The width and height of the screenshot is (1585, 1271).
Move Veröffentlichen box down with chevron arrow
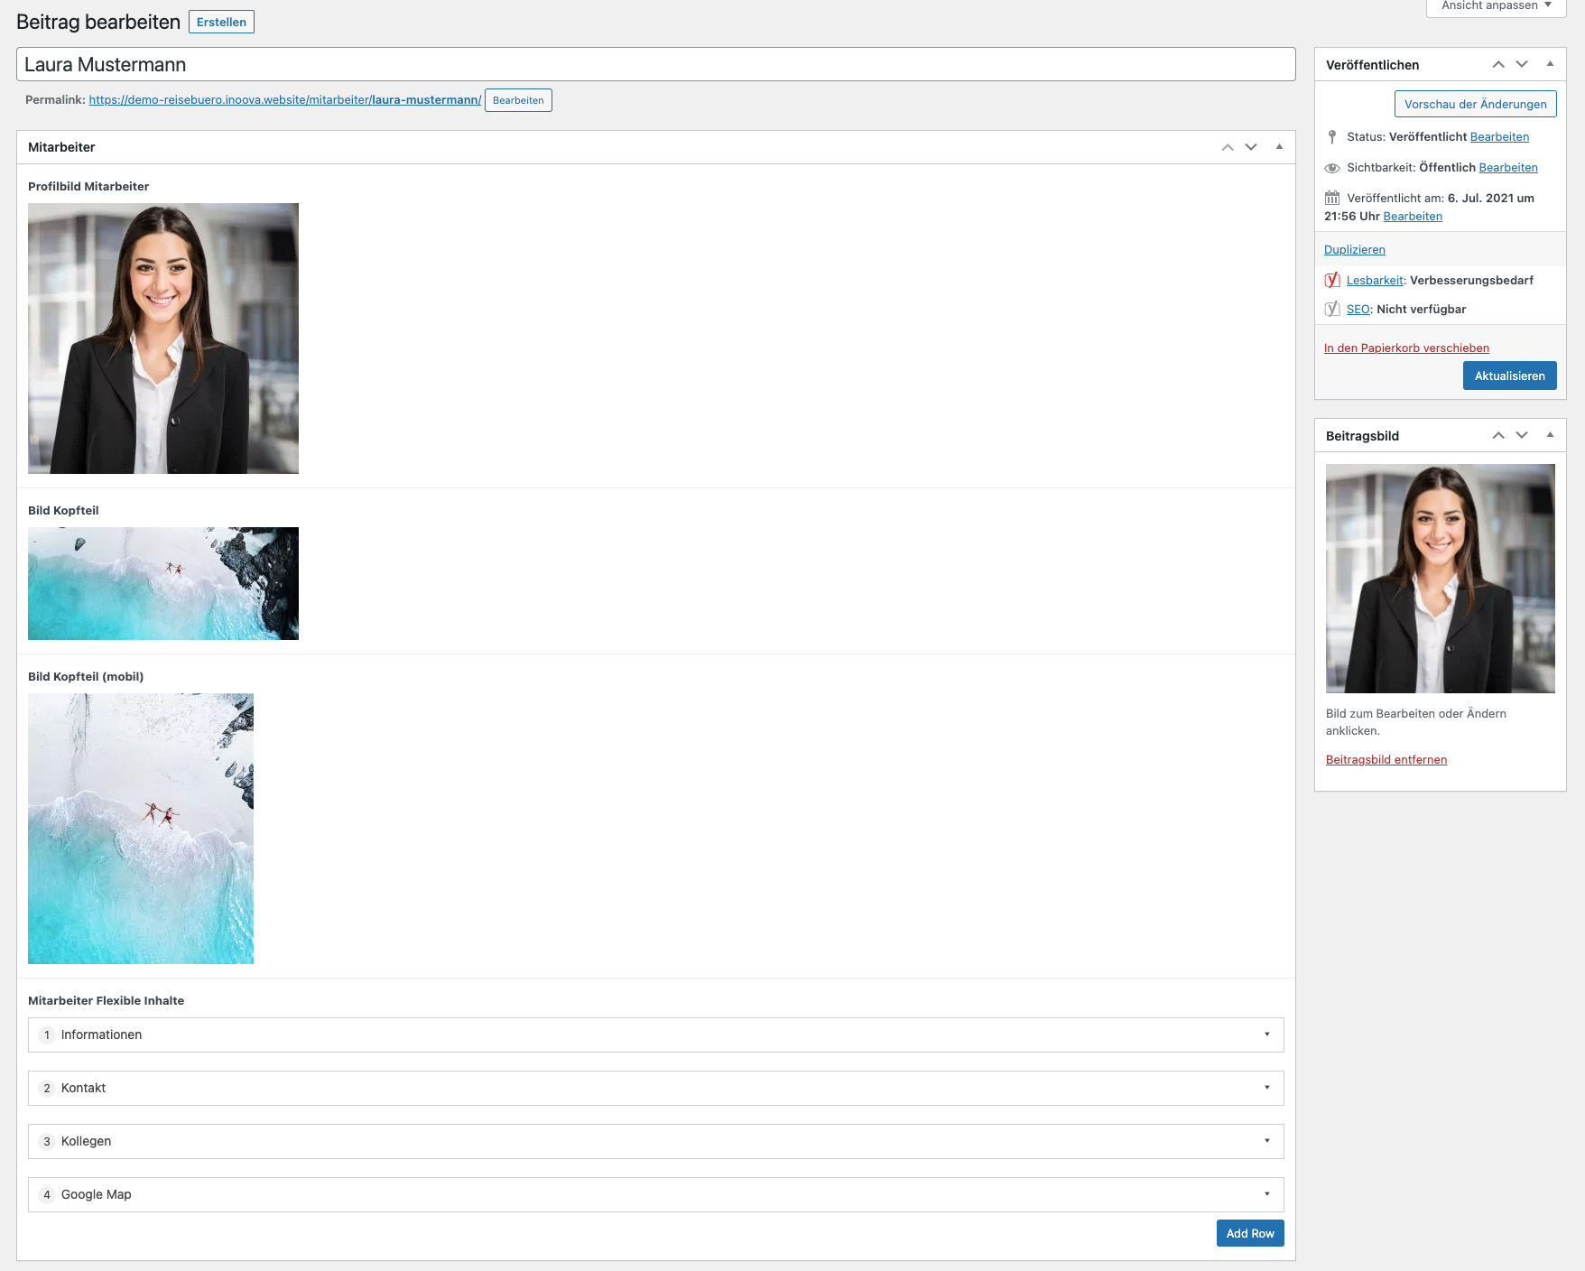coord(1522,64)
